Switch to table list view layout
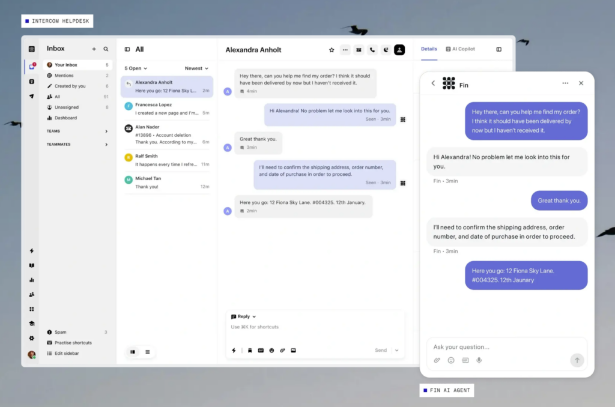This screenshot has width=615, height=407. 148,352
